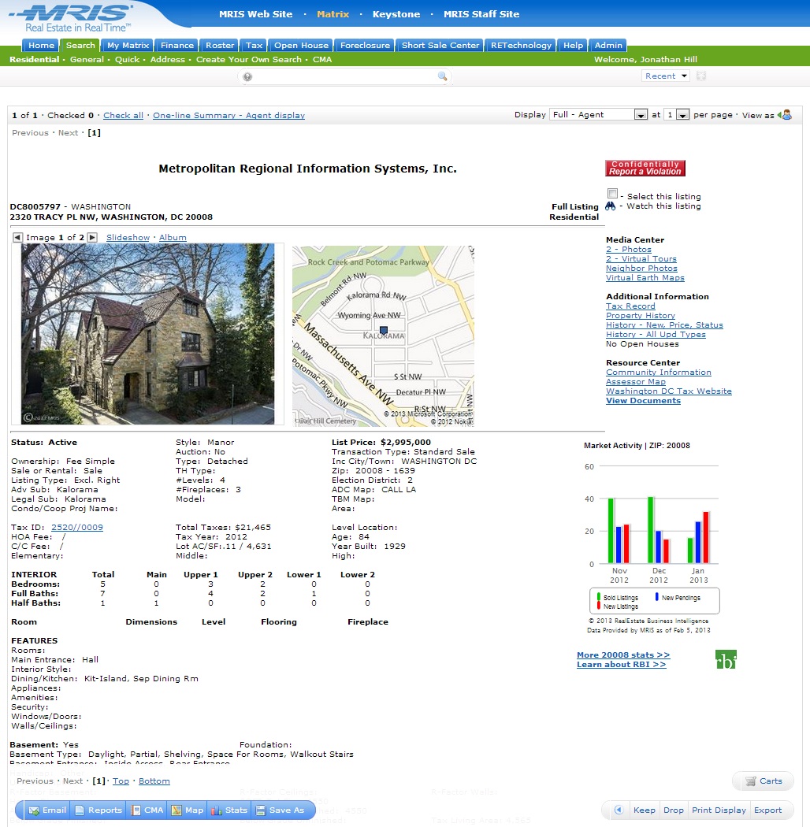Click the icon next to Recent dropdown
This screenshot has width=810, height=827.
click(700, 76)
